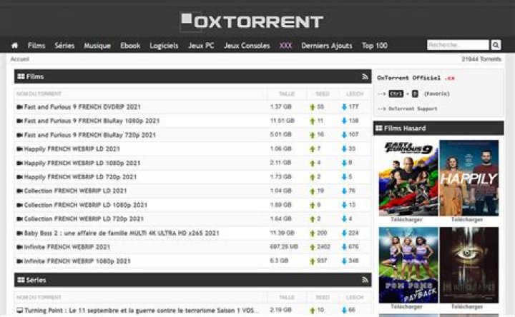Open the Séries menu
The height and width of the screenshot is (317, 515).
coord(64,46)
